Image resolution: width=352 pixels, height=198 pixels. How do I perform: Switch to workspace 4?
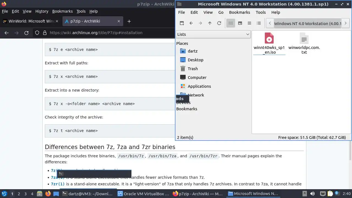32,194
